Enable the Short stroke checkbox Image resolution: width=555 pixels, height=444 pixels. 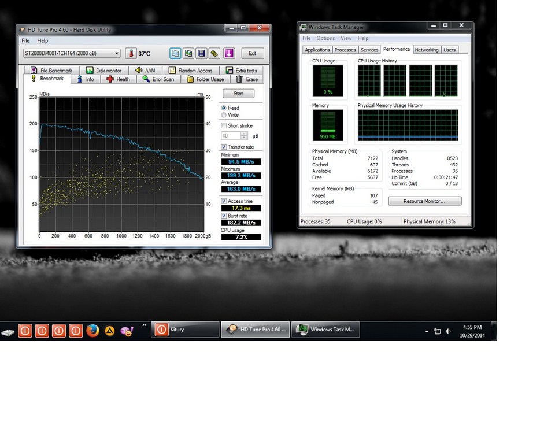(x=224, y=125)
